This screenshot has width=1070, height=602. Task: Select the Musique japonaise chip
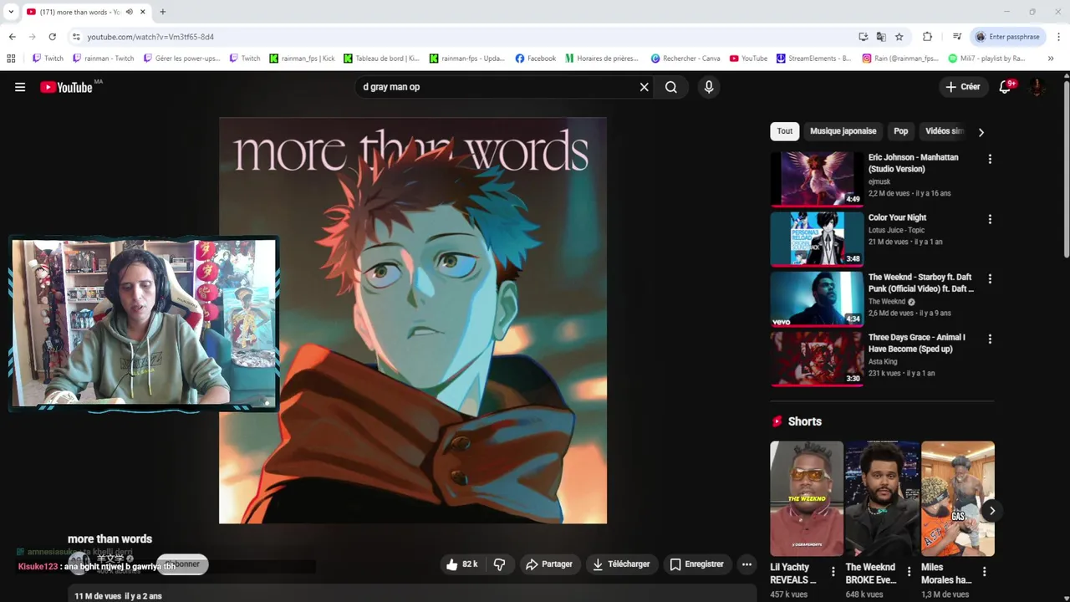click(843, 131)
